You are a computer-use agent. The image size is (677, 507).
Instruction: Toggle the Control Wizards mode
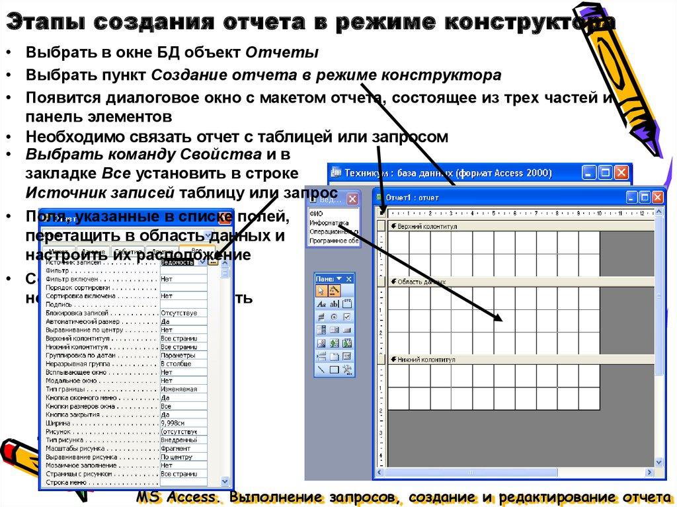[x=335, y=290]
